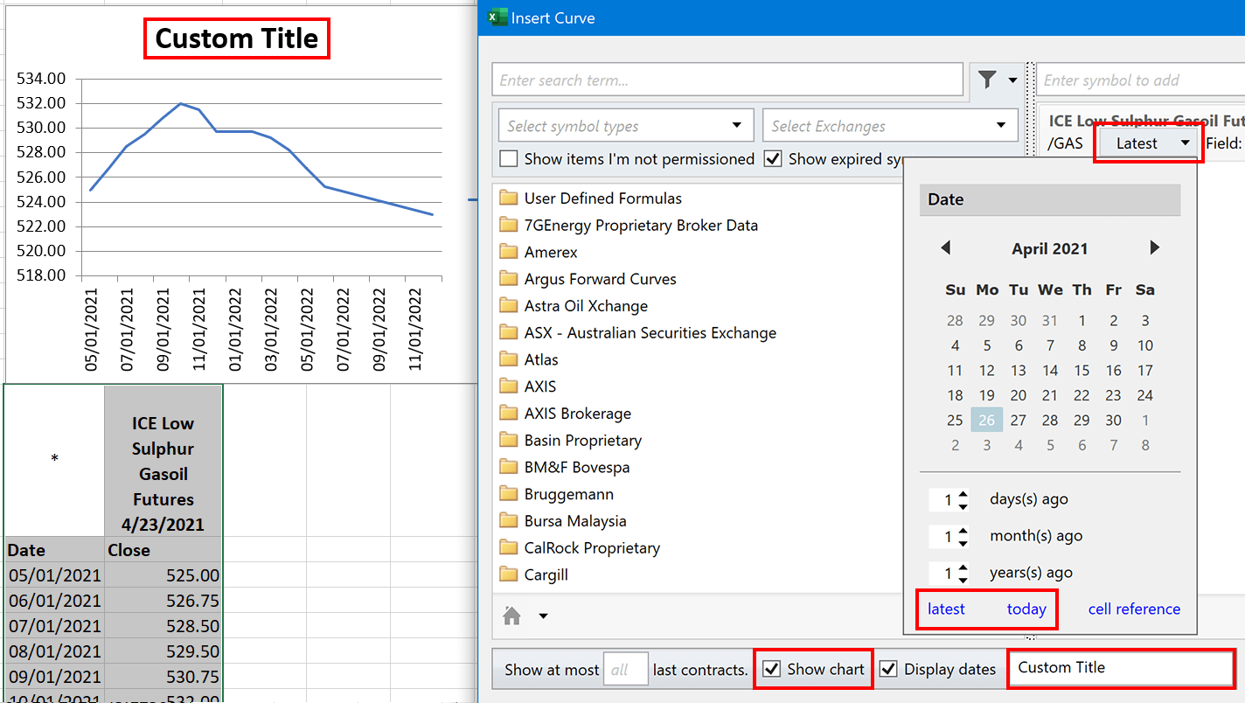Click the April 2021 month header

1049,248
